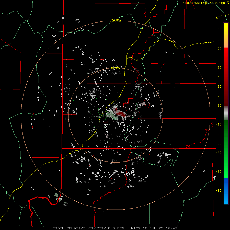The image size is (230, 230).
Task: Click the KICX radar site identifier
Action: click(x=136, y=228)
